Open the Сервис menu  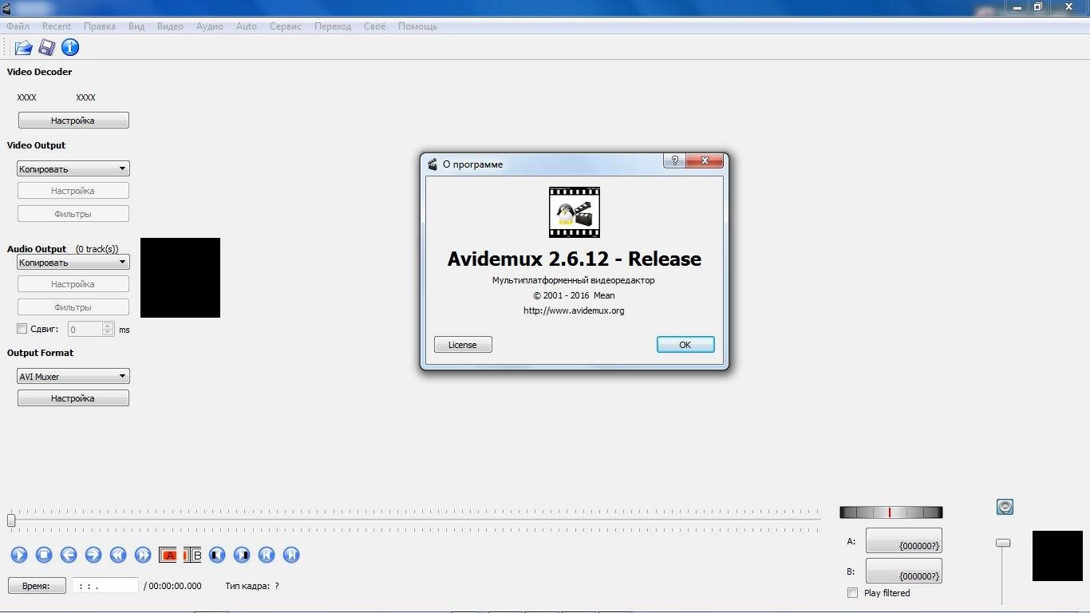286,26
